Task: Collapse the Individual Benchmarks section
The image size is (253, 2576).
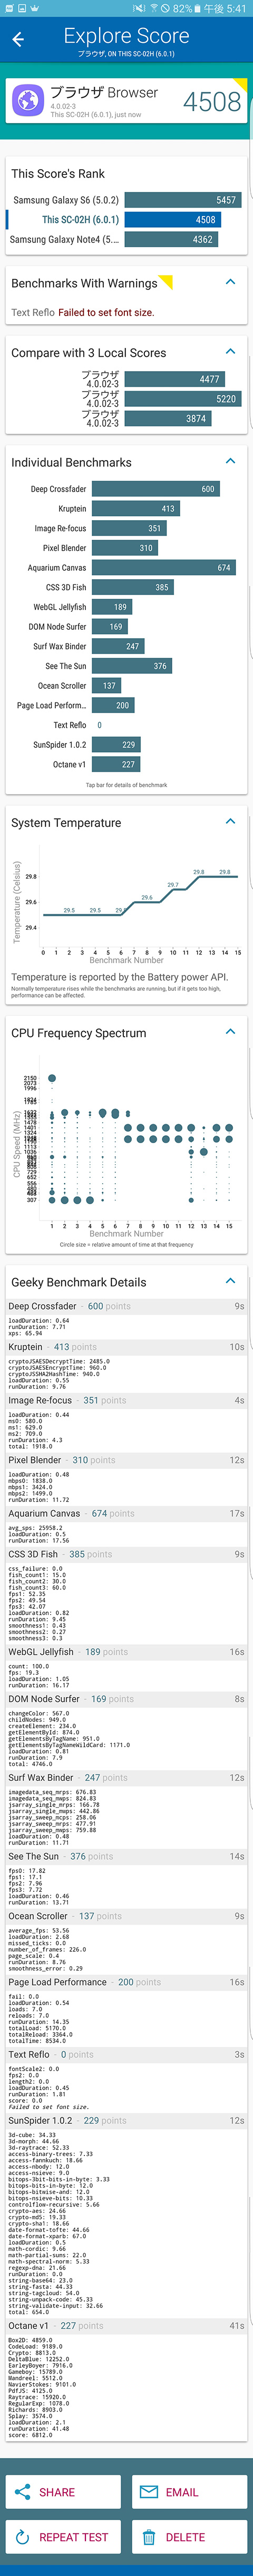Action: tap(230, 461)
